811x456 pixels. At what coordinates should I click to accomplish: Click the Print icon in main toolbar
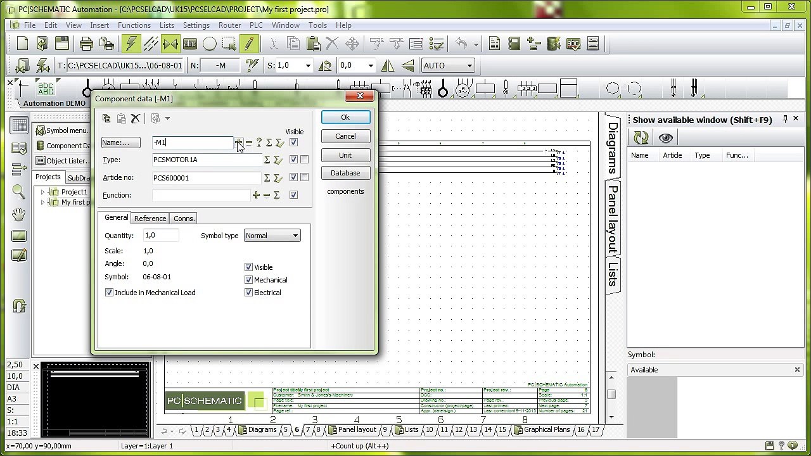coord(87,44)
